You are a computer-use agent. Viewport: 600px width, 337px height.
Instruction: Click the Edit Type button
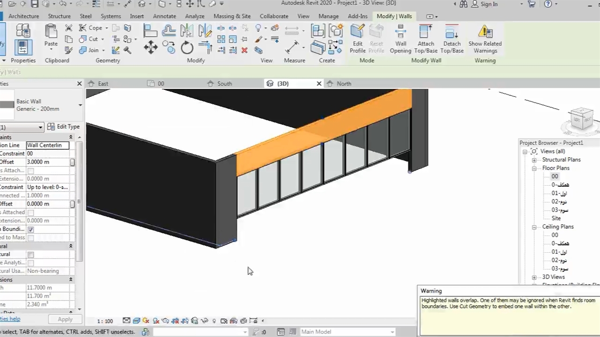(x=64, y=127)
